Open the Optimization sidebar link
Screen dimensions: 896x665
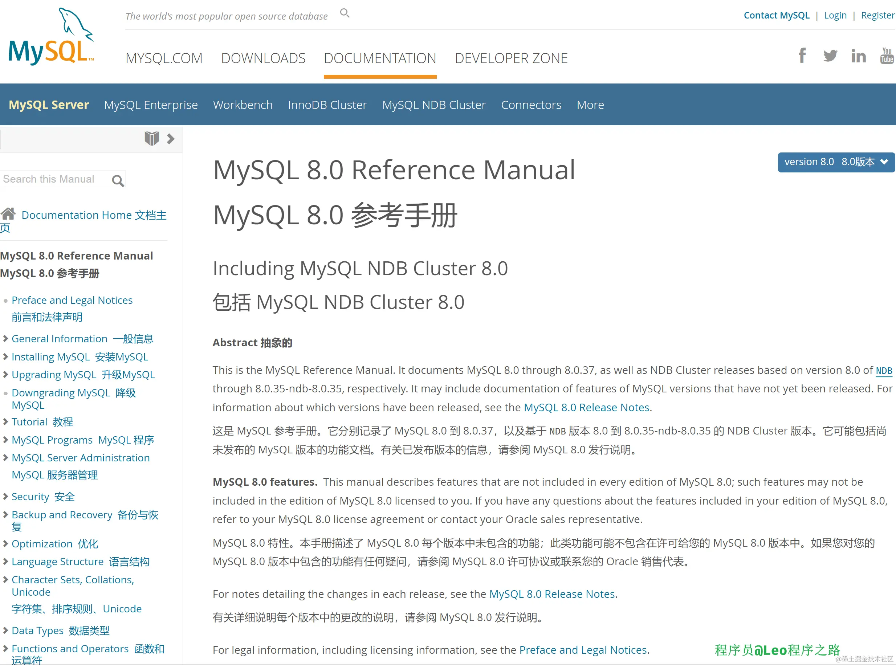[x=55, y=543]
